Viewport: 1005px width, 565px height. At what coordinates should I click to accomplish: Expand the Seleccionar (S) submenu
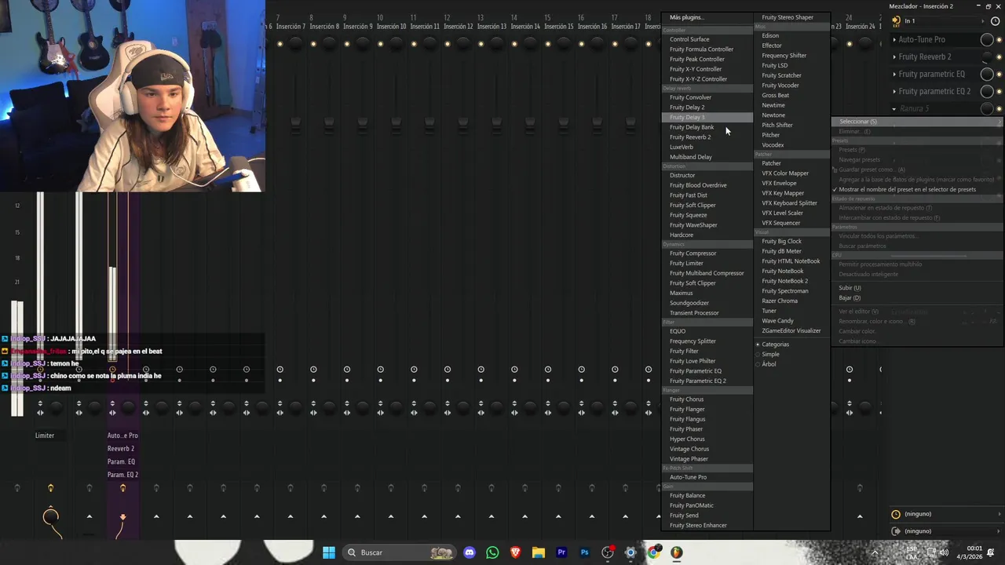pyautogui.click(x=917, y=122)
